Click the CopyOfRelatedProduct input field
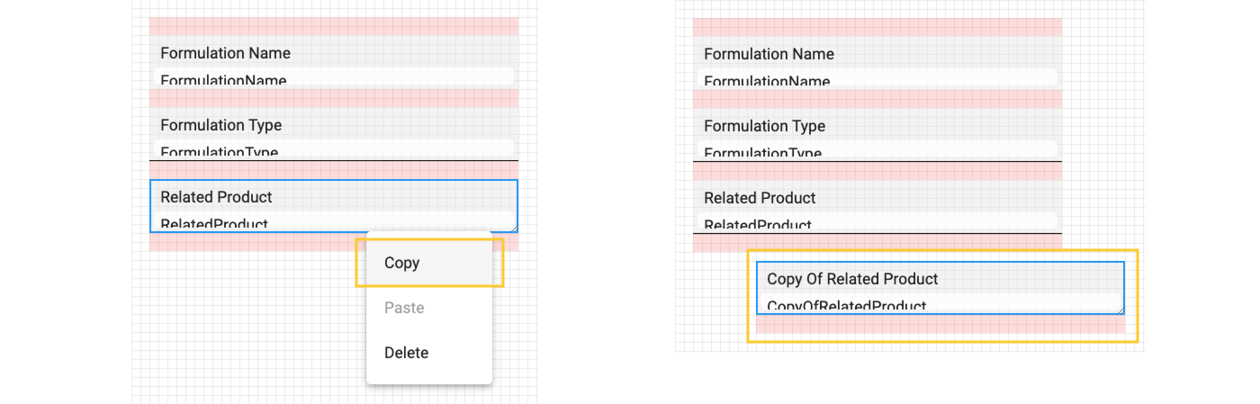 pyautogui.click(x=939, y=303)
